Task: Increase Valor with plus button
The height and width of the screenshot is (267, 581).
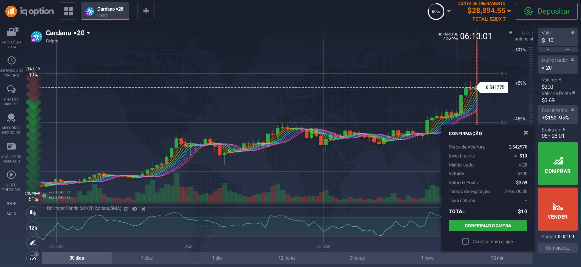Action: [568, 50]
